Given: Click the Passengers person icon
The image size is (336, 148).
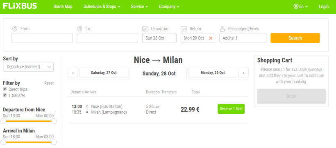Looking at the screenshot, I should coord(222,29).
